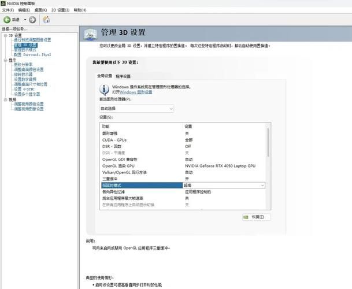Click the green Back arrow button
Screen dimensions: 352x289
pos(8,20)
